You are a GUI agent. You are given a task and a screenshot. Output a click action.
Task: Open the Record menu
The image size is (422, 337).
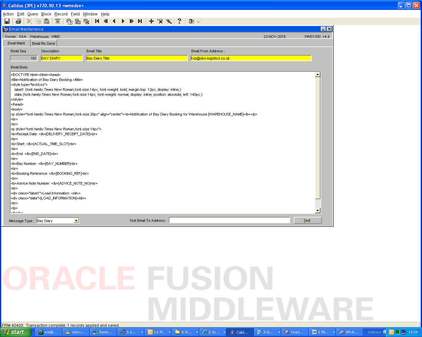coord(61,14)
